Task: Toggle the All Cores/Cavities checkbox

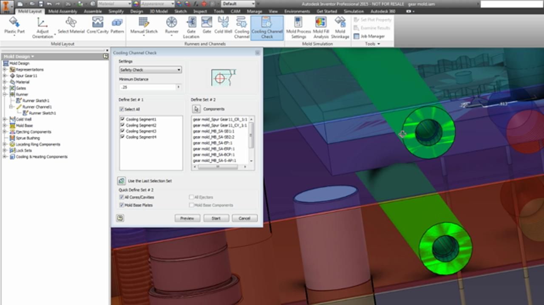Action: [x=122, y=197]
